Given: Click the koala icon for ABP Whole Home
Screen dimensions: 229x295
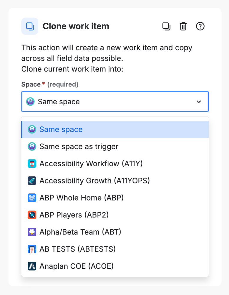Looking at the screenshot, I should click(32, 198).
